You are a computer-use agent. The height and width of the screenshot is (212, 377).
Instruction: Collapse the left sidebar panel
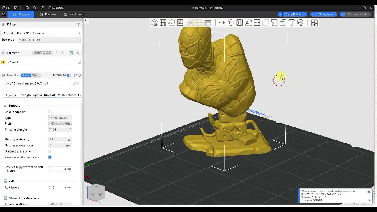point(86,21)
